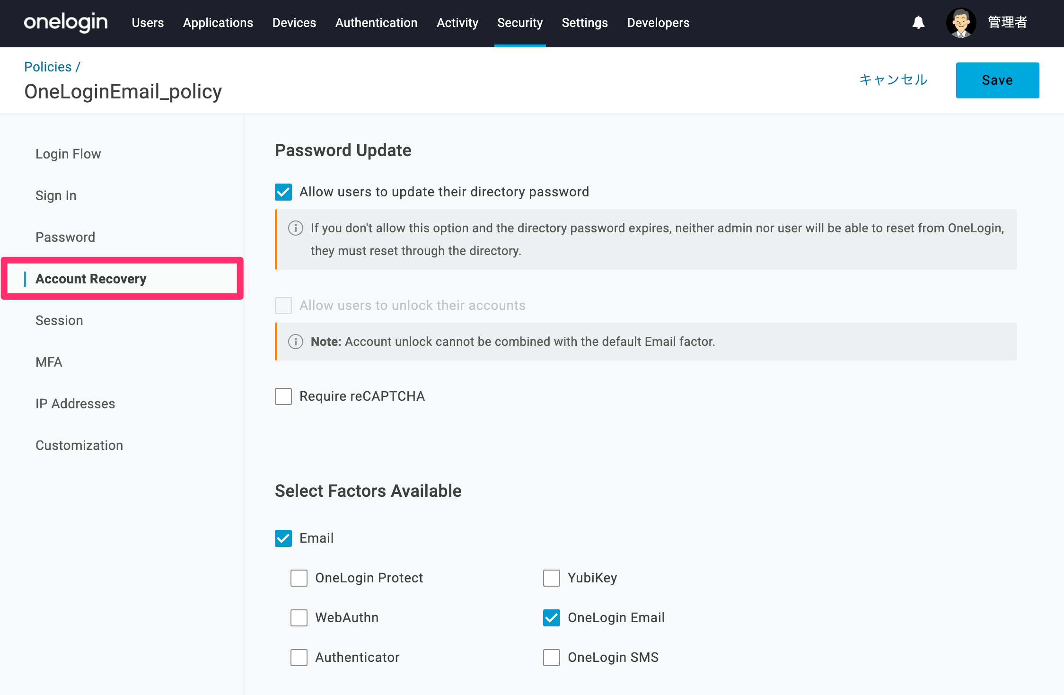This screenshot has height=695, width=1064.
Task: Open the 管理者 user menu
Action: point(1008,22)
